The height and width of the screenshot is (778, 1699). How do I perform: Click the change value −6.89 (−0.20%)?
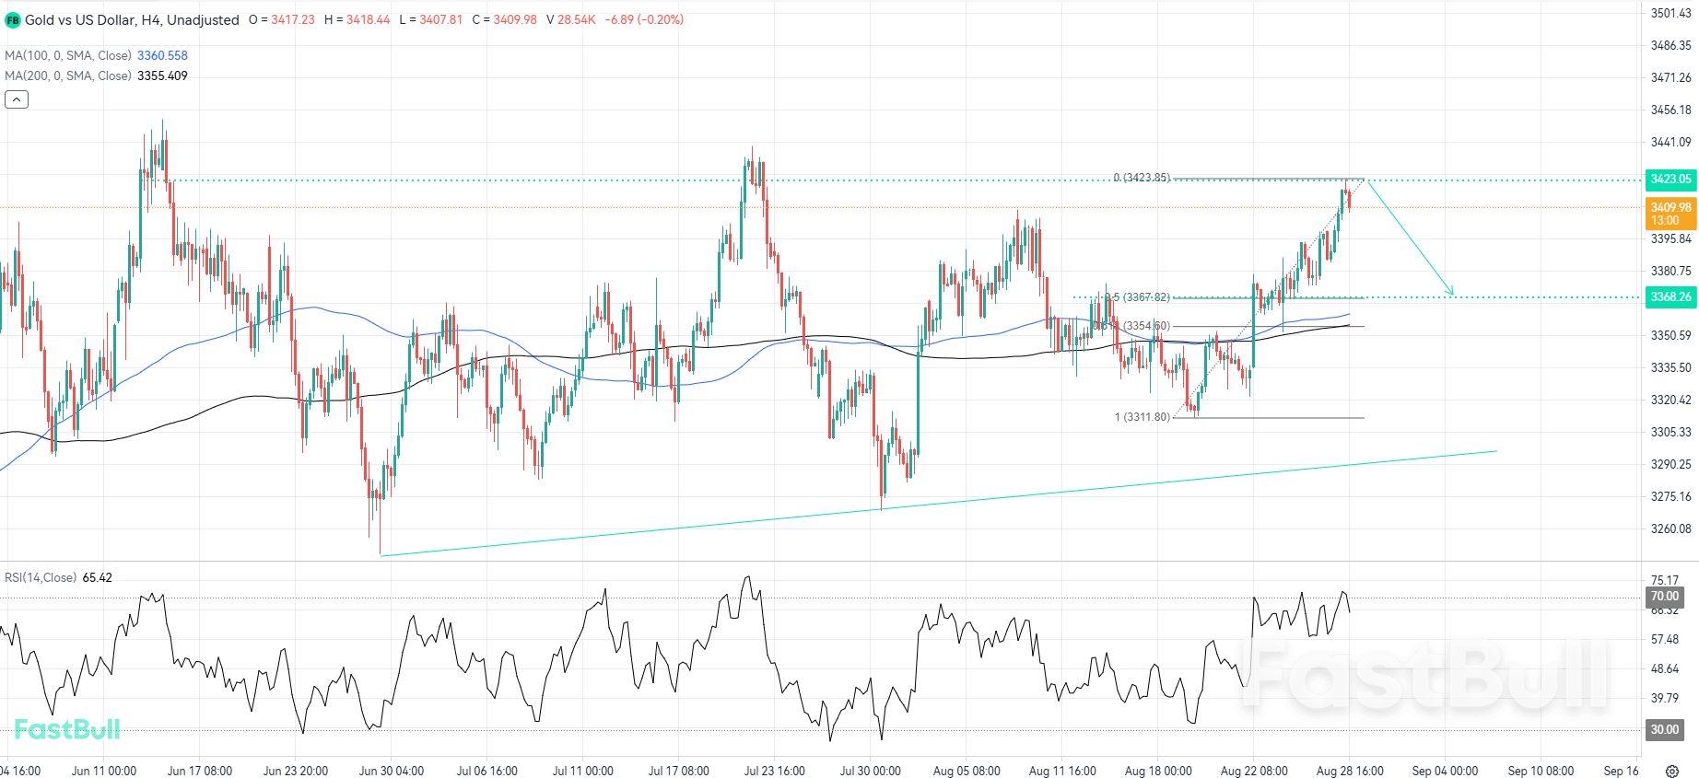point(644,20)
